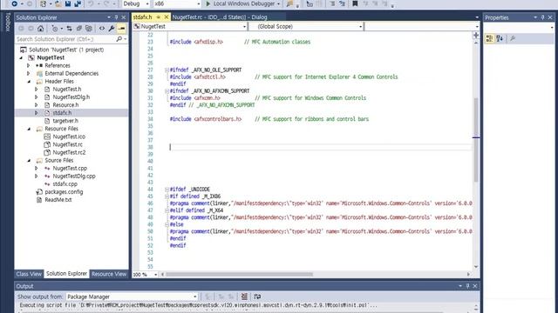Click the Navigate Backward toolbar icon
The width and height of the screenshot is (558, 313).
click(14, 3)
